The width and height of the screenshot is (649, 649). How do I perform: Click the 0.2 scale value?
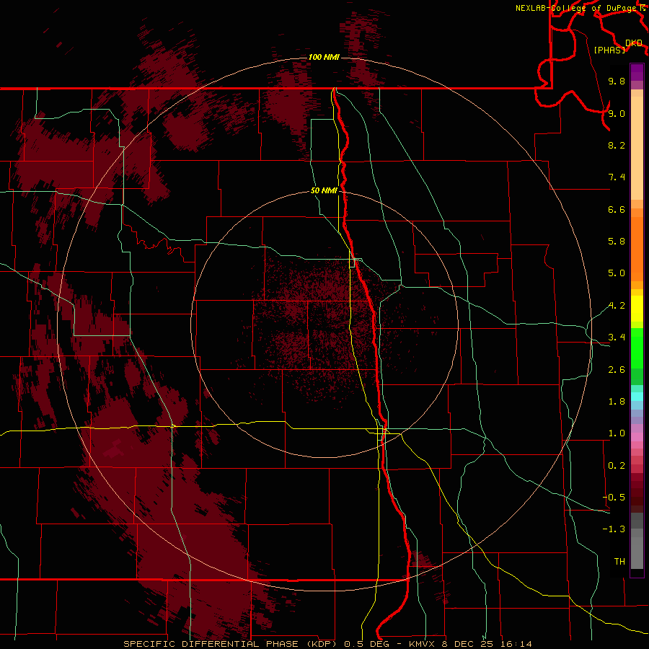click(x=617, y=466)
